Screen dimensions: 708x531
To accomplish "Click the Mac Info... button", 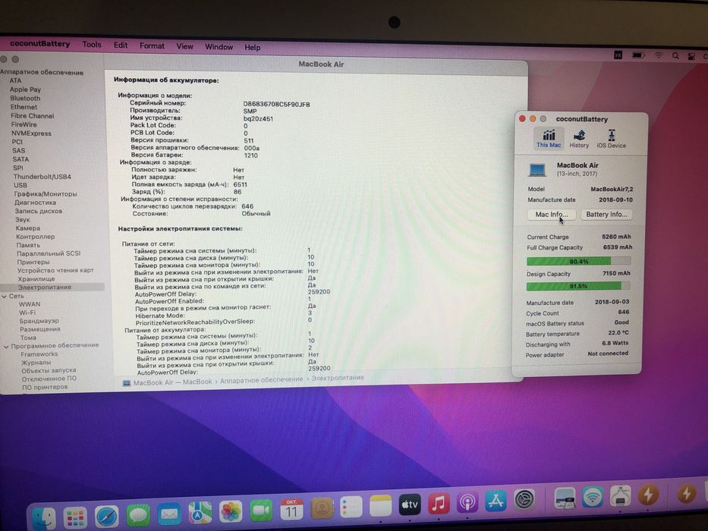I will click(552, 215).
